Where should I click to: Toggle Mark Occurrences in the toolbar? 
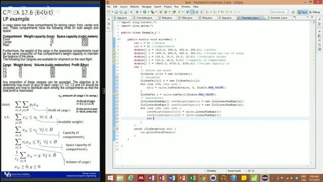tap(192, 12)
